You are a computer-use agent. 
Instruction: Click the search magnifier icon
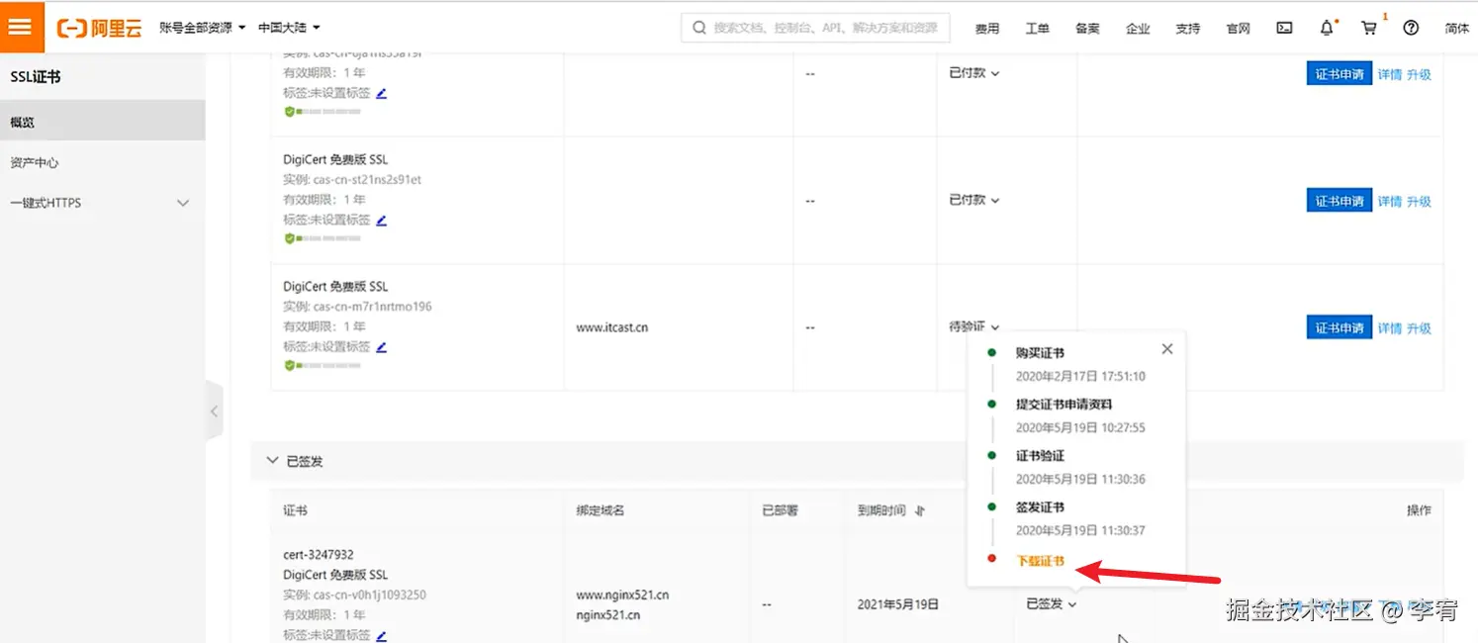[x=699, y=28]
